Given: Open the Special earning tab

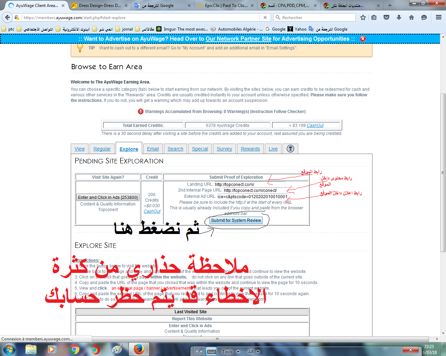Looking at the screenshot, I should pos(200,149).
